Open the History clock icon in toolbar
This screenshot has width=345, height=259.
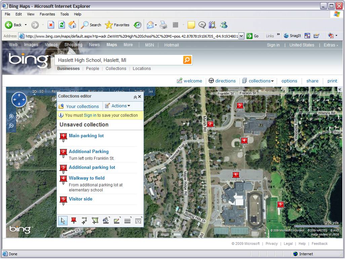tap(138, 25)
